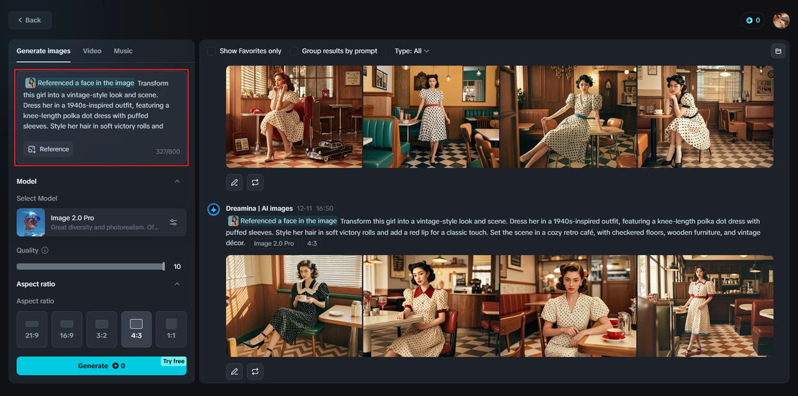Open the image of woman with red coffee cup

(x=568, y=306)
